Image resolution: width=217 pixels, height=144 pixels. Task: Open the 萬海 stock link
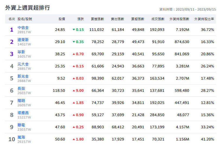(x=21, y=137)
